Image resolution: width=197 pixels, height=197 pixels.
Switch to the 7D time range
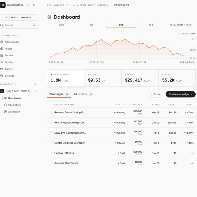tap(91, 25)
